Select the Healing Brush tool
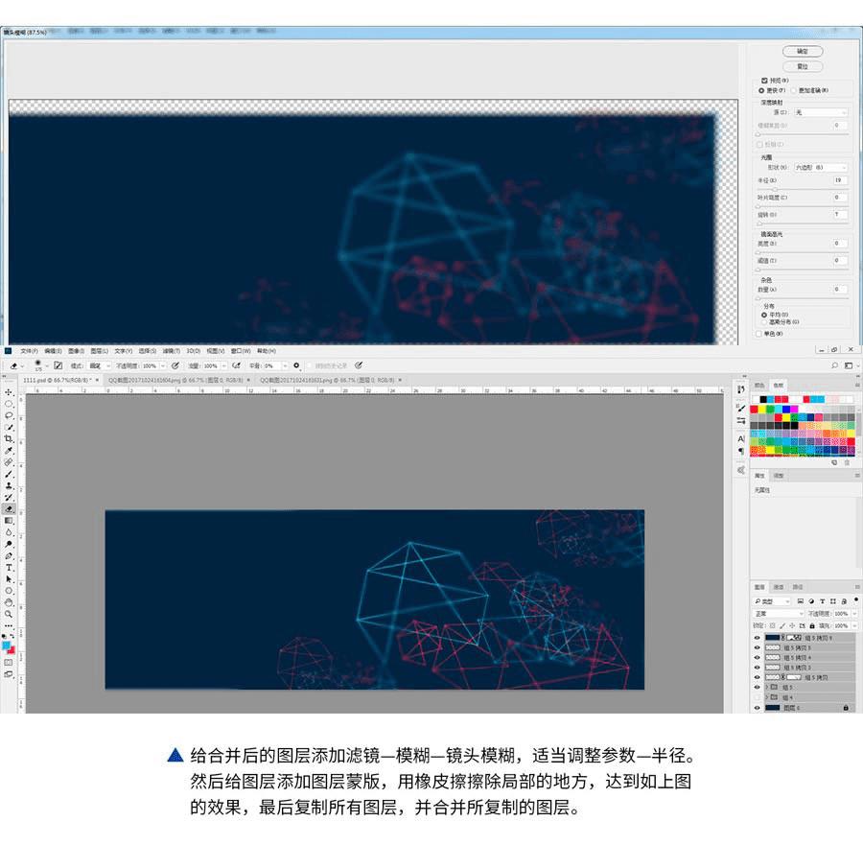 click(9, 462)
